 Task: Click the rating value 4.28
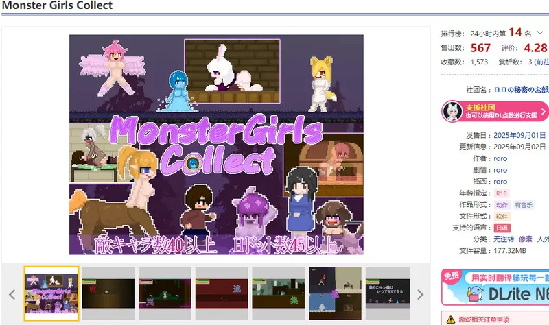[535, 47]
